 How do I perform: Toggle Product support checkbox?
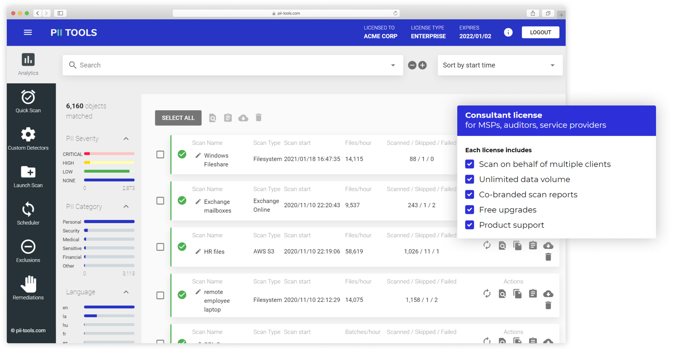tap(470, 225)
